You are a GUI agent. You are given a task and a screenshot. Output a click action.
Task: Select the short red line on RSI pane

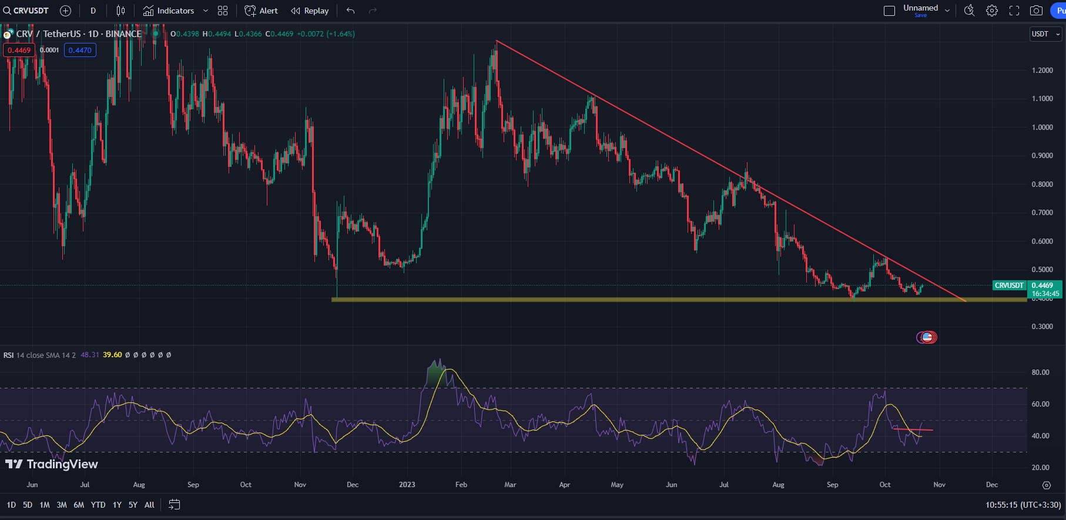pyautogui.click(x=913, y=430)
